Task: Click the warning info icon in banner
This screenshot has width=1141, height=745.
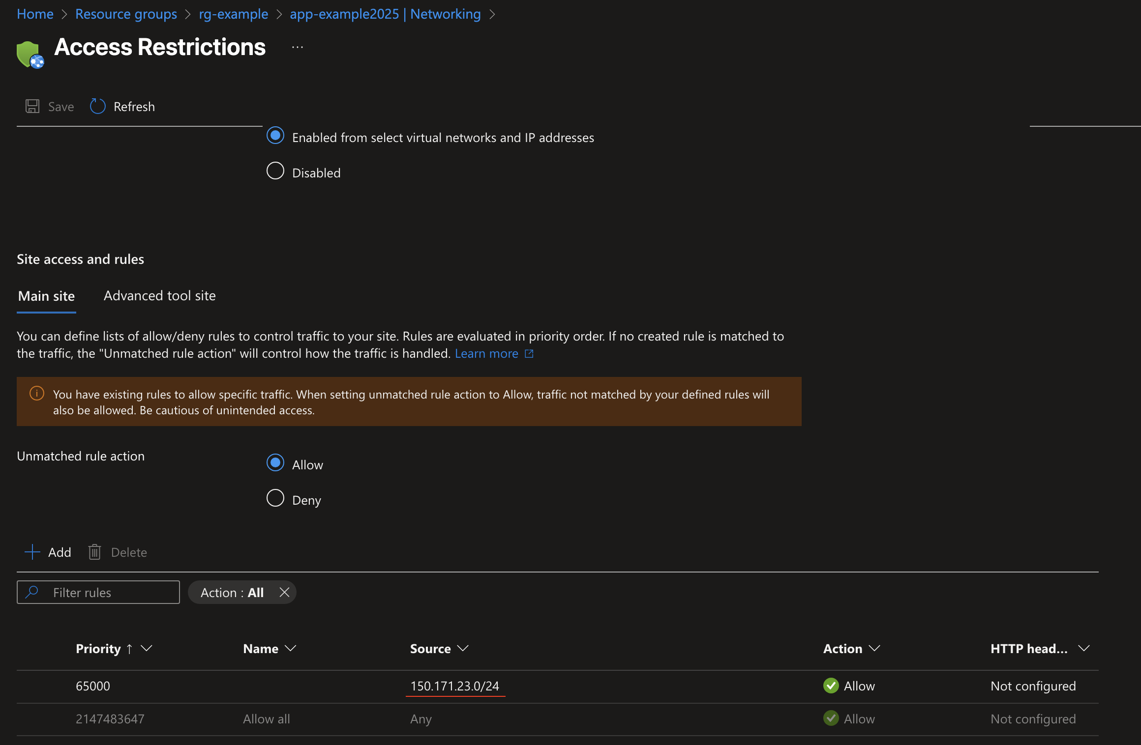Action: pos(37,394)
